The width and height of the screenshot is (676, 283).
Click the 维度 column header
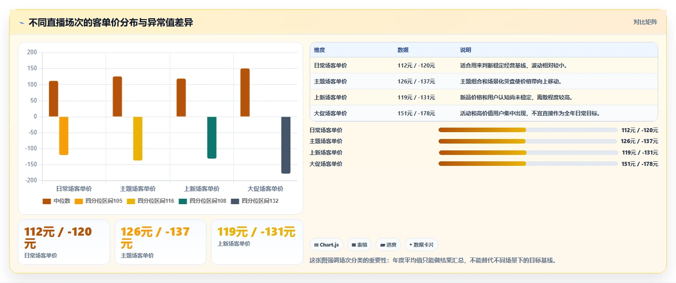point(320,50)
